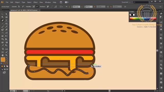Expand the status bar Pen options arrow
The width and height of the screenshot is (164, 92).
click(62, 91)
